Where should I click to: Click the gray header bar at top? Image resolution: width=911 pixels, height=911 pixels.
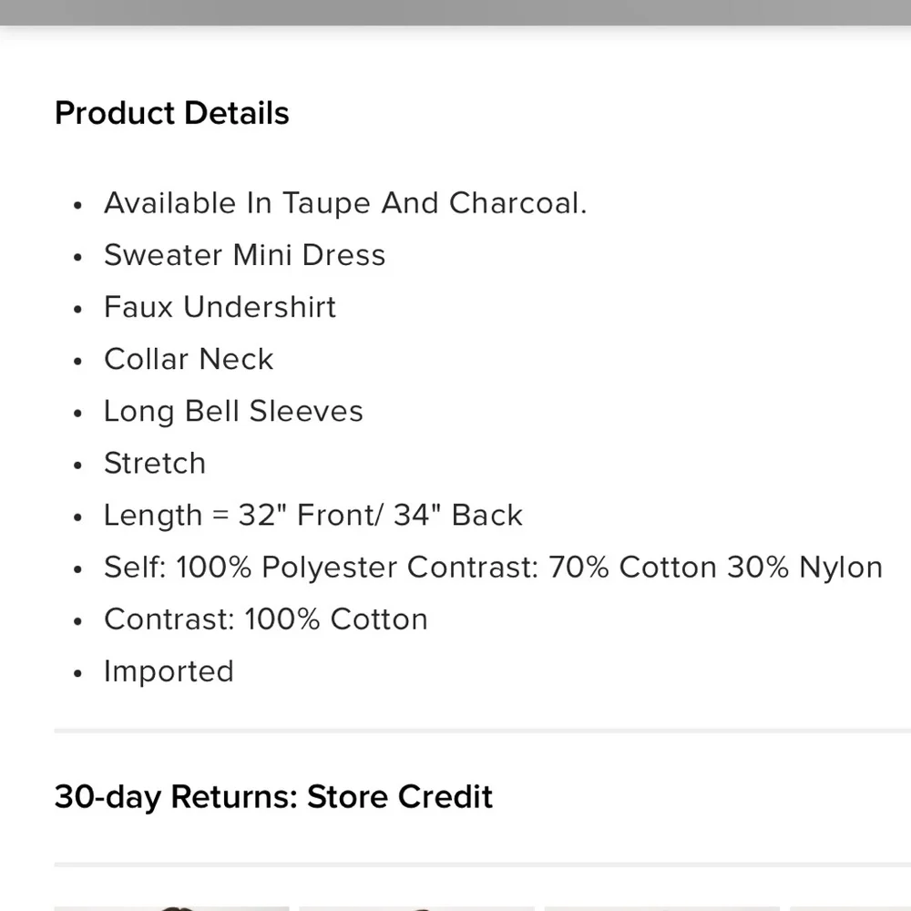[x=455, y=12]
